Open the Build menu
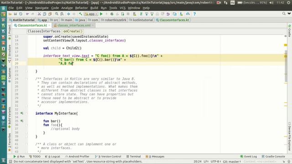Image resolution: width=292 pixels, height=164 pixels. point(94,8)
